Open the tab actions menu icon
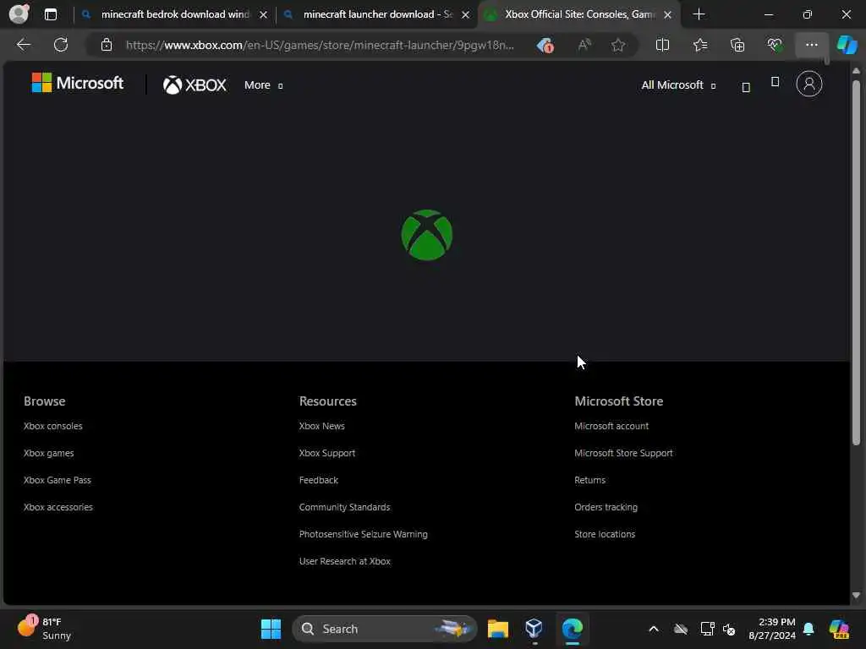Viewport: 866px width, 649px height. [50, 14]
